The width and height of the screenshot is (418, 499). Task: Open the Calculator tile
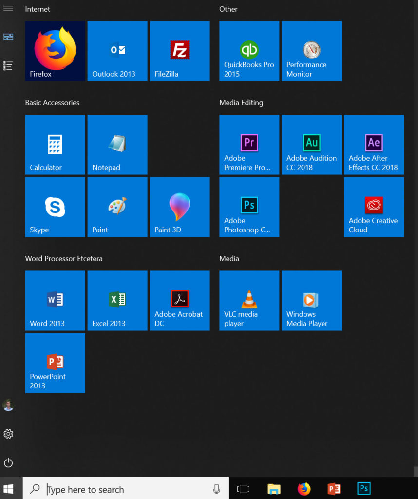(55, 145)
